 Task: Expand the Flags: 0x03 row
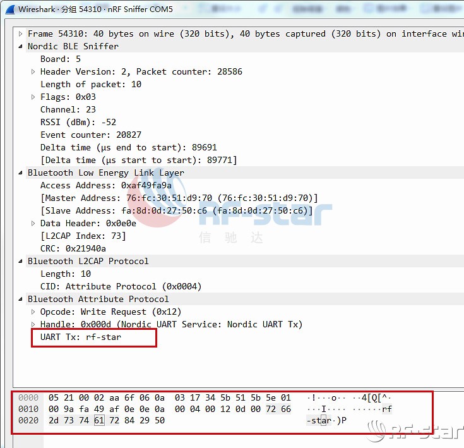(33, 97)
